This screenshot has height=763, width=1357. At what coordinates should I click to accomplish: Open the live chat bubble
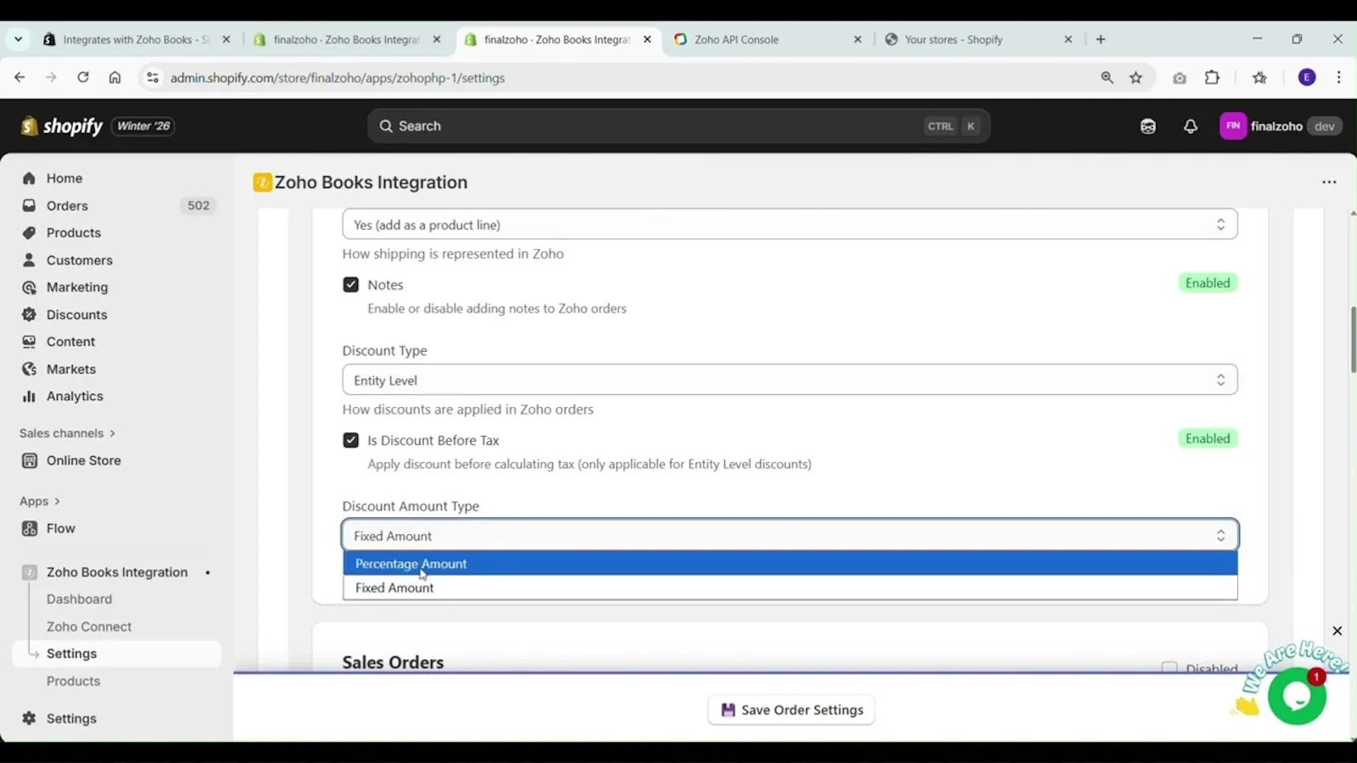pyautogui.click(x=1296, y=695)
